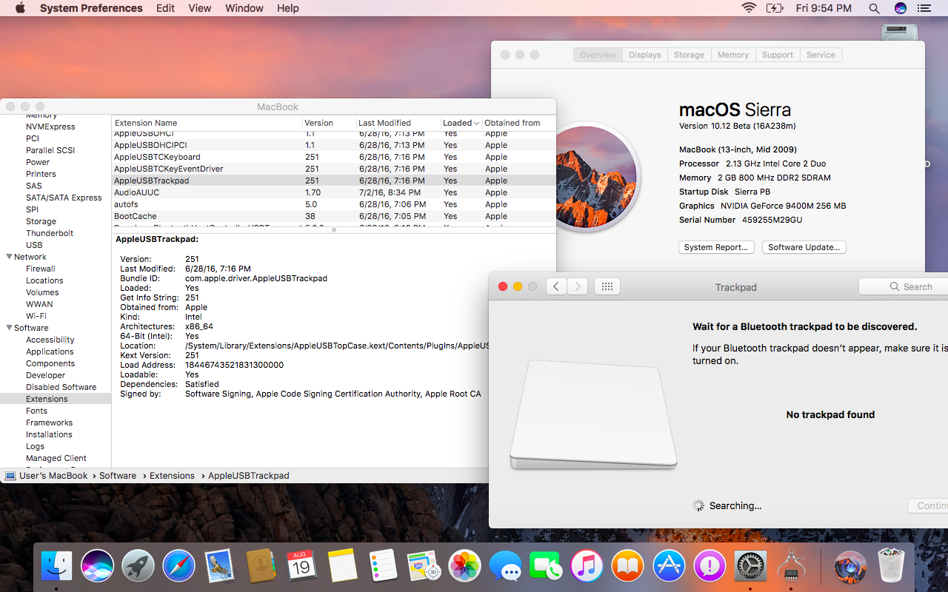Switch to the Displays tab
The height and width of the screenshot is (592, 948).
(644, 55)
